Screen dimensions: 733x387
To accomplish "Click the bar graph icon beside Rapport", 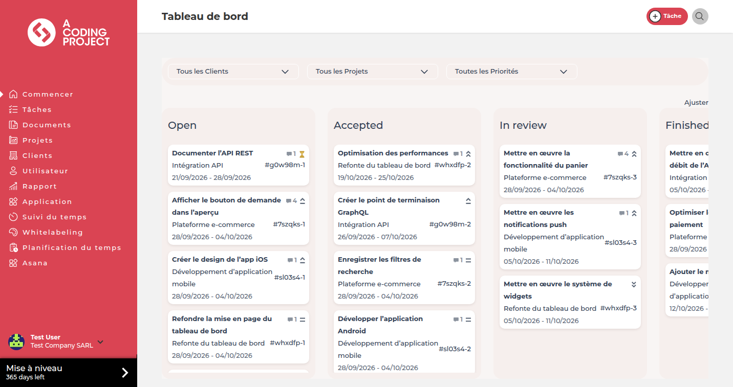I will pyautogui.click(x=13, y=186).
